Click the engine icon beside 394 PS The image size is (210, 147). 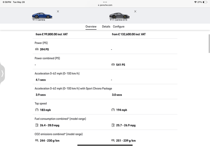point(37,49)
